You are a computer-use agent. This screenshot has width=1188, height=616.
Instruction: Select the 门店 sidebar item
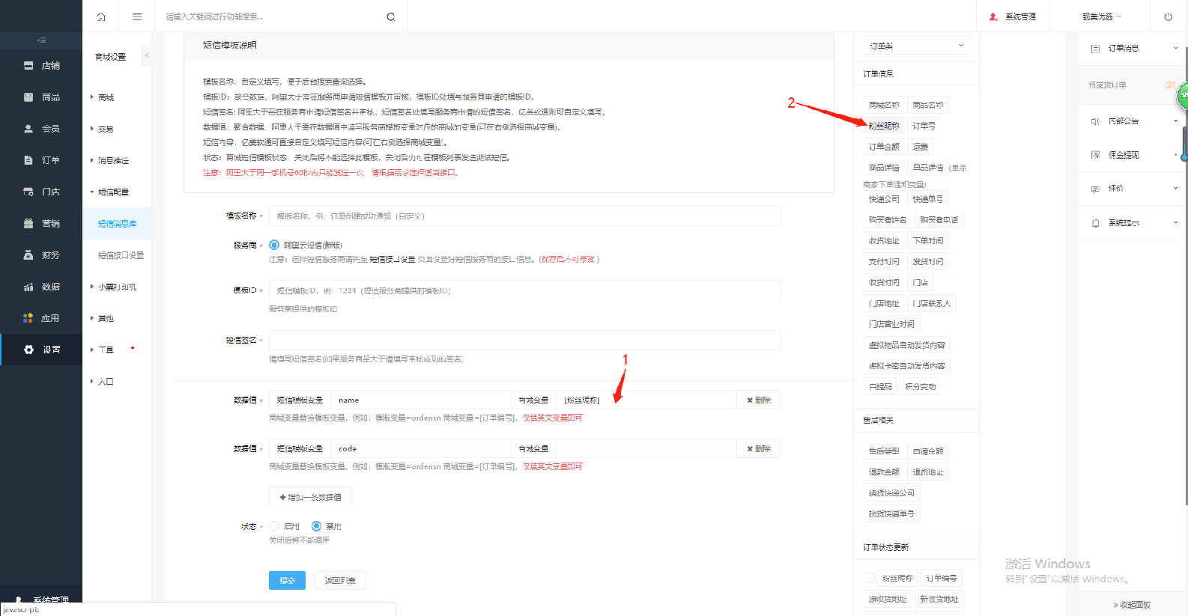(41, 192)
